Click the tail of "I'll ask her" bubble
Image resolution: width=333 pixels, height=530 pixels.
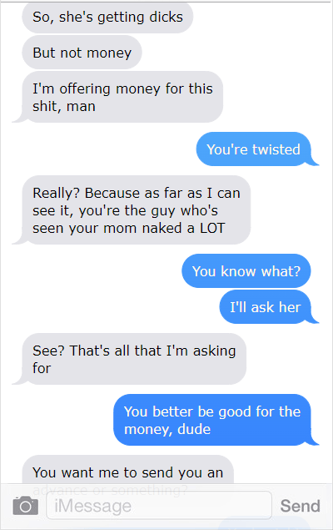(314, 319)
